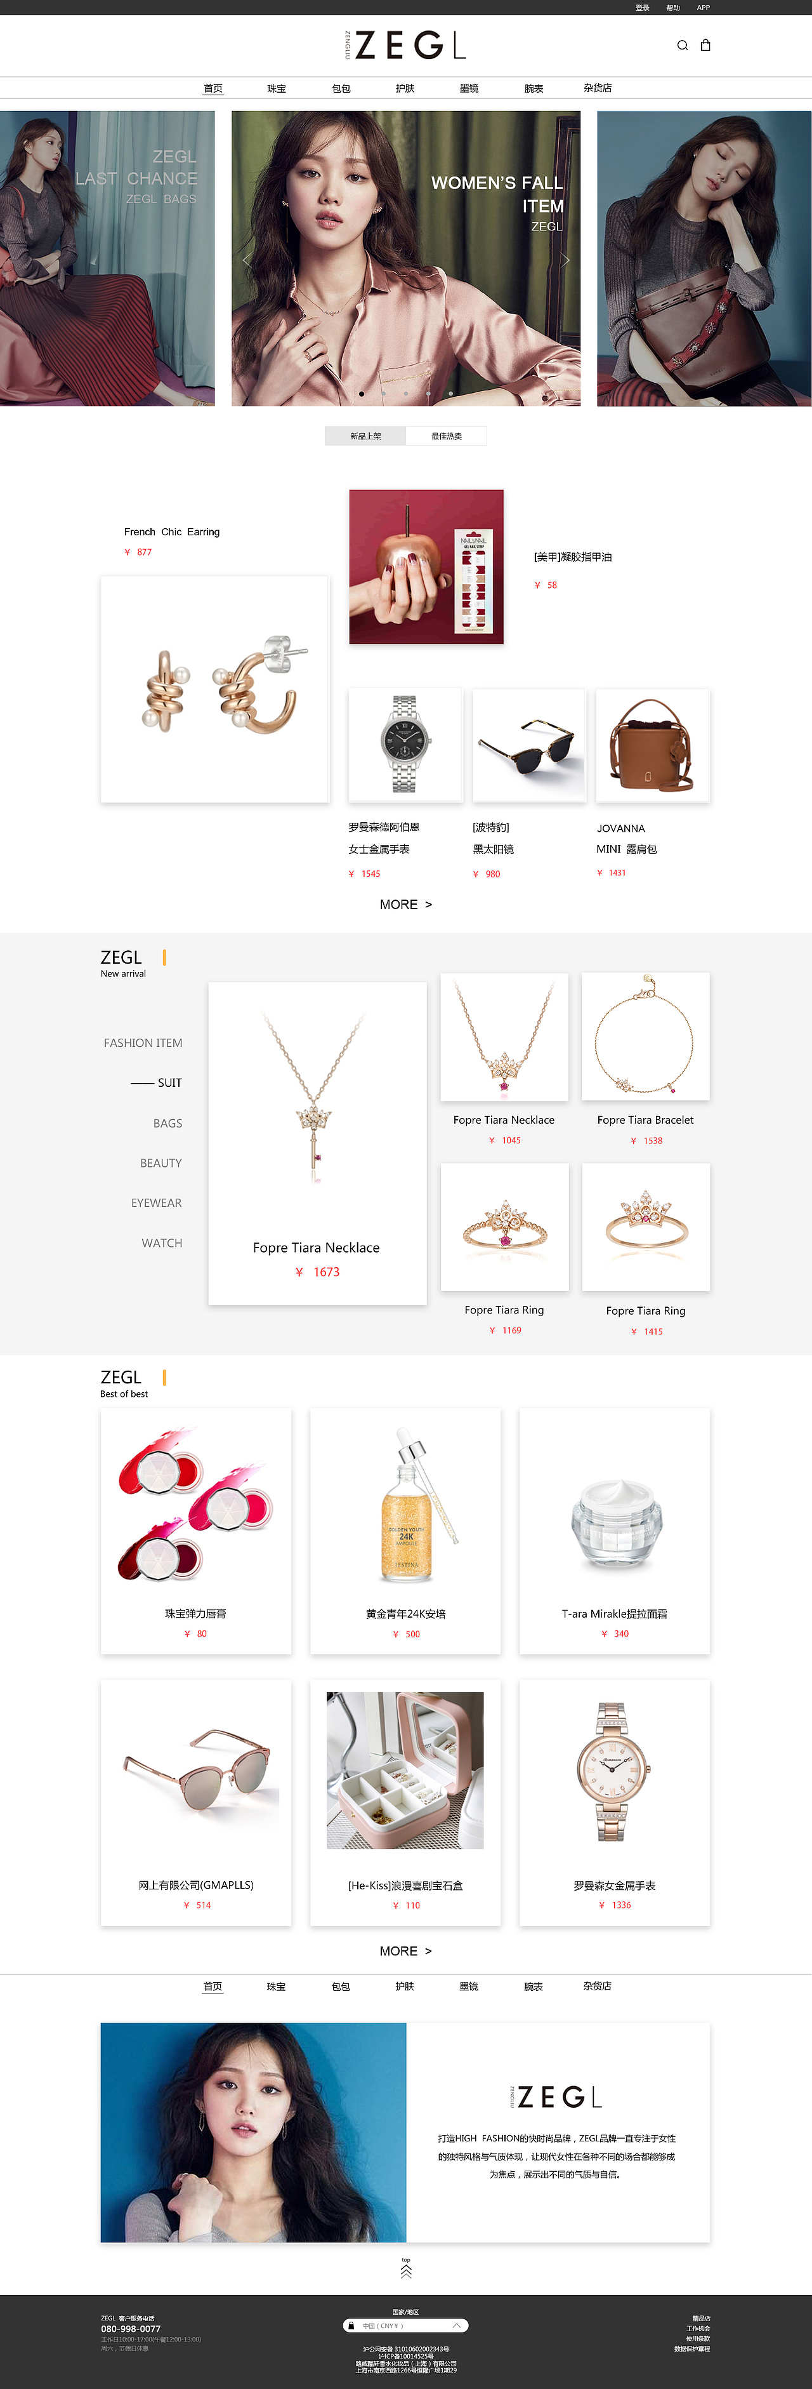Click MORE link under new products
The image size is (812, 2389).
tap(406, 904)
